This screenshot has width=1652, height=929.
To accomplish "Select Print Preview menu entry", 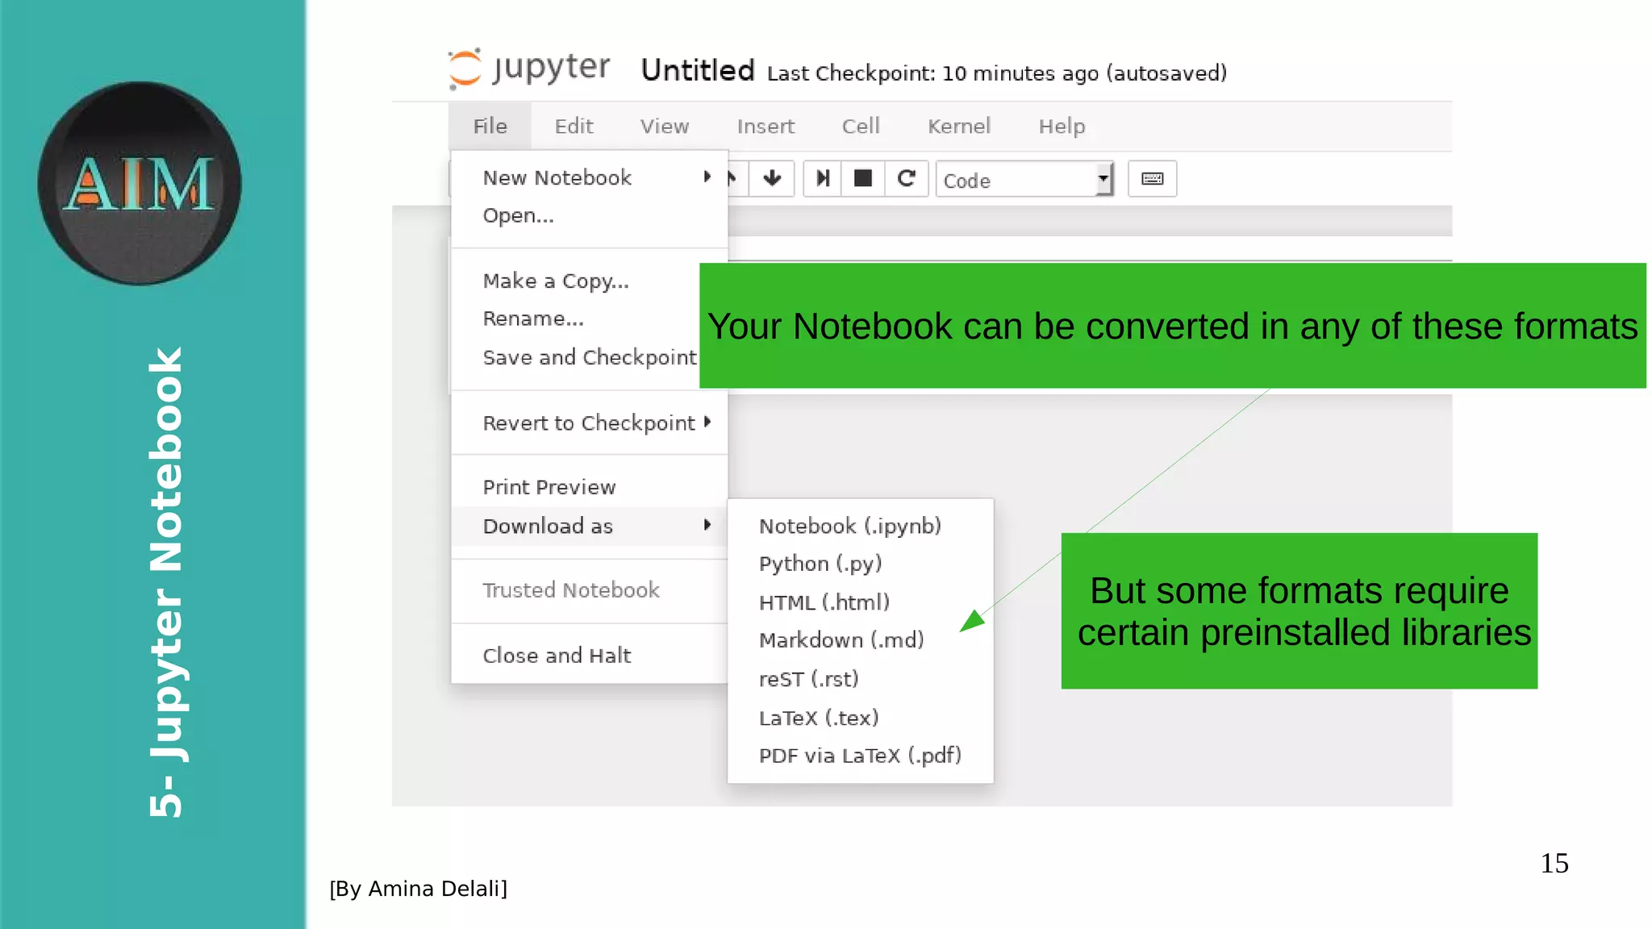I will (x=590, y=487).
